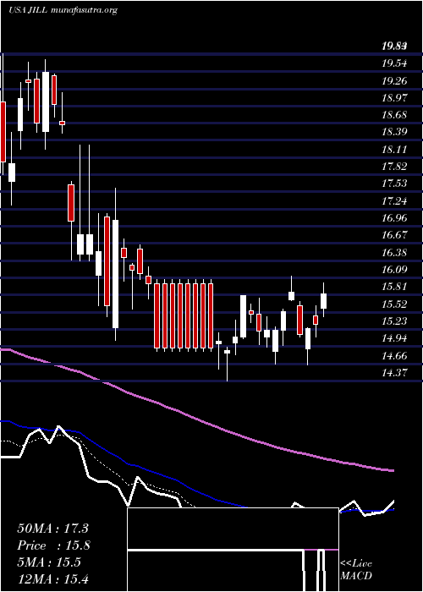
Task: Click the '<<Live MACD' label
Action: pyautogui.click(x=356, y=570)
